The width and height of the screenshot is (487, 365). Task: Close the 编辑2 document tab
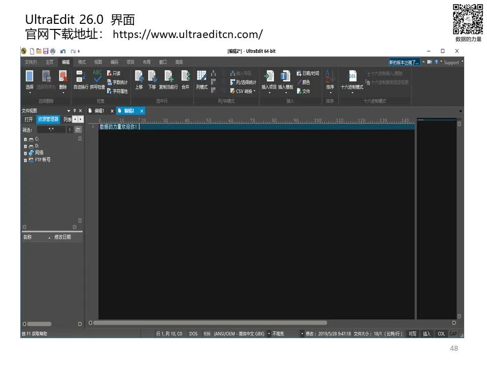(142, 111)
